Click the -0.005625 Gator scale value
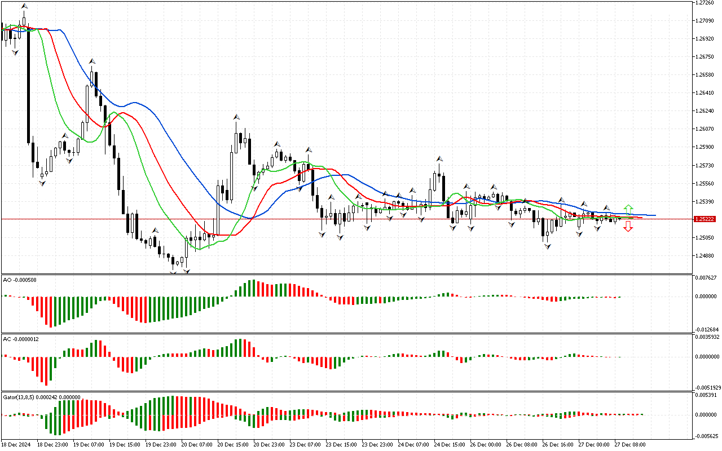Viewport: 722px width, 451px height. pyautogui.click(x=706, y=436)
